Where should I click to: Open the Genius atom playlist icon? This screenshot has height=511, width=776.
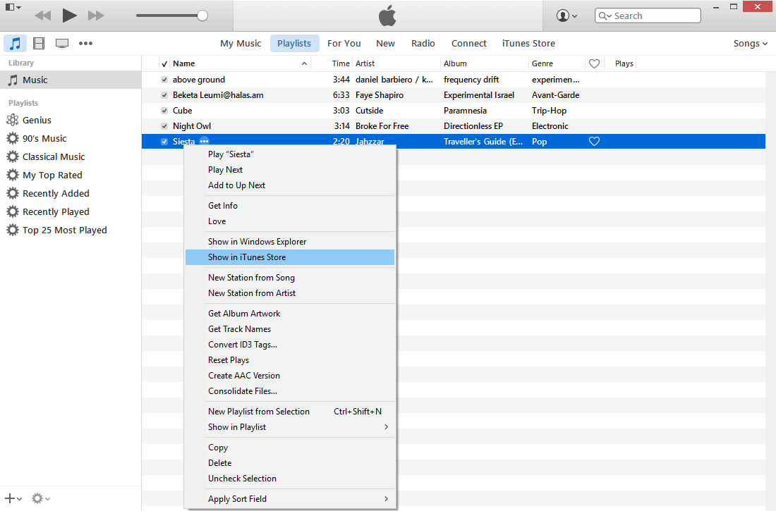[x=13, y=120]
